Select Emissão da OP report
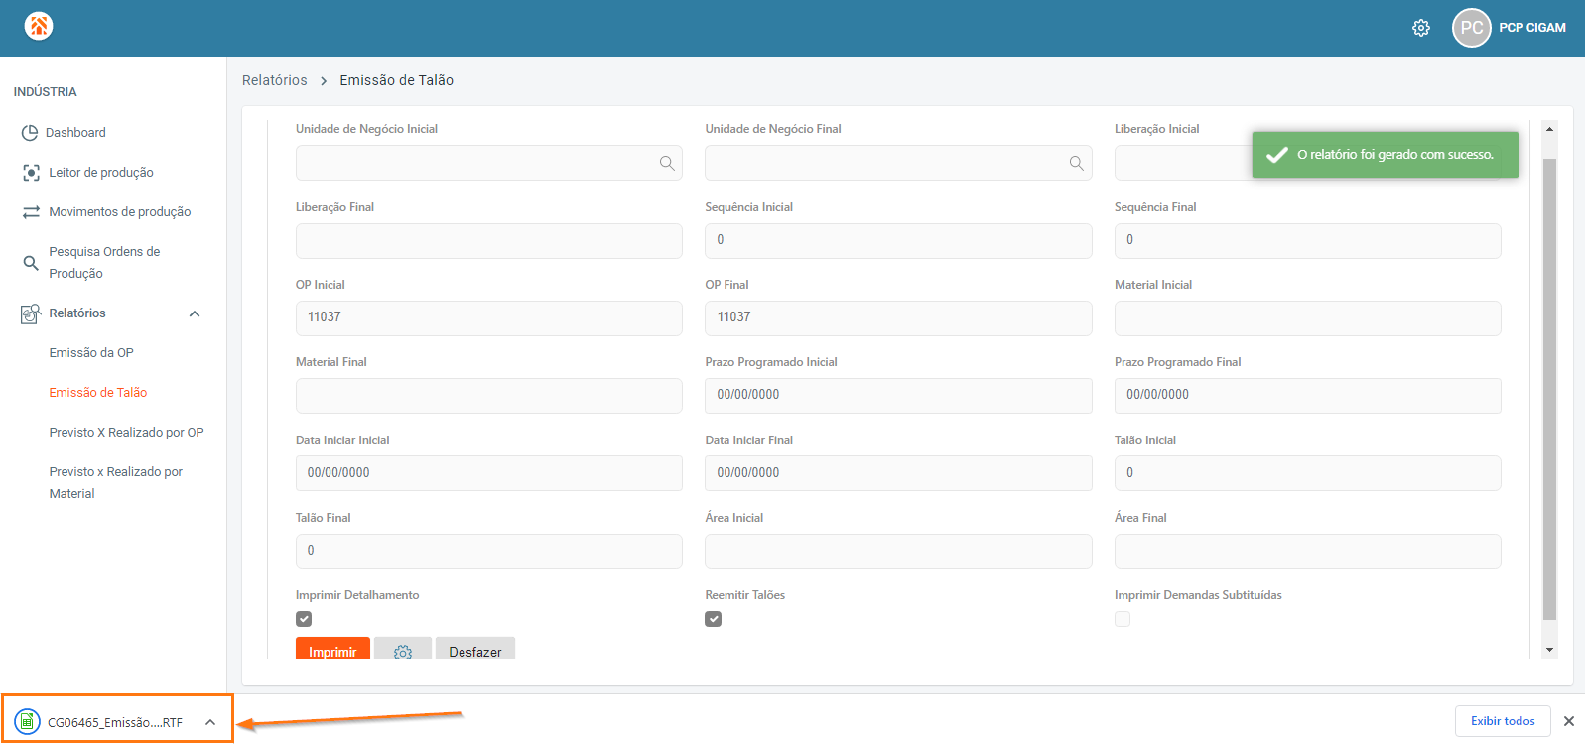This screenshot has height=750, width=1585. pos(91,353)
